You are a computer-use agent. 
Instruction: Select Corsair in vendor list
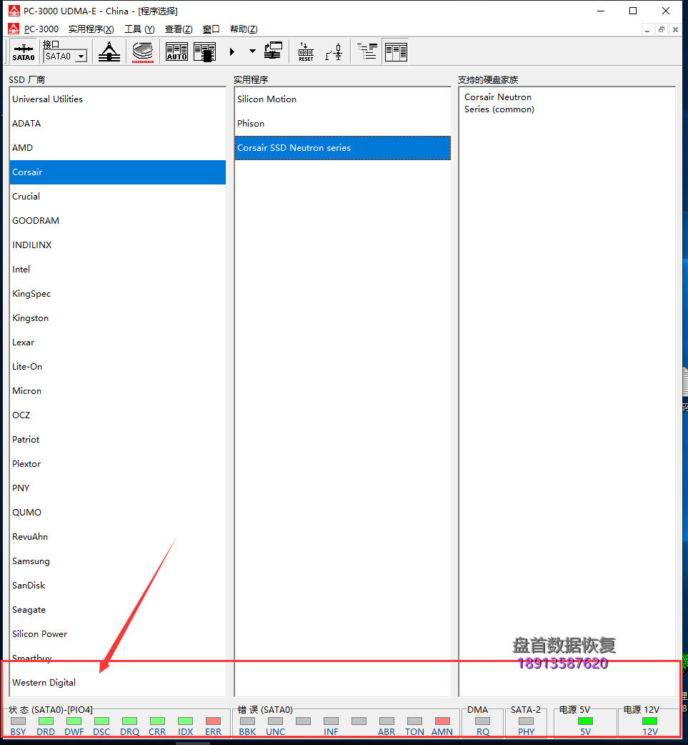tap(117, 172)
